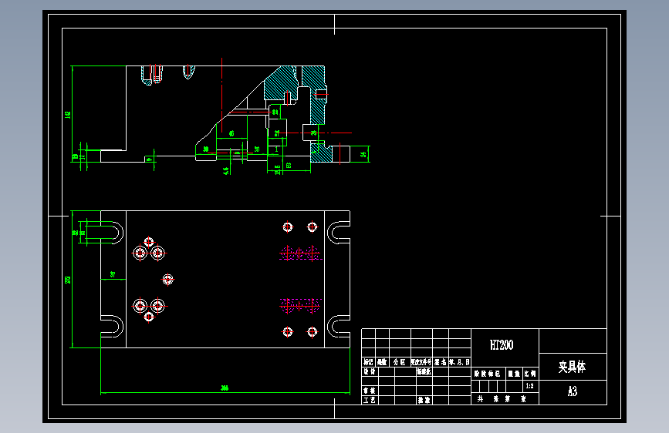Click the 37 dimension in plan view
Screen dimensions: 669x433
[x=113, y=274]
